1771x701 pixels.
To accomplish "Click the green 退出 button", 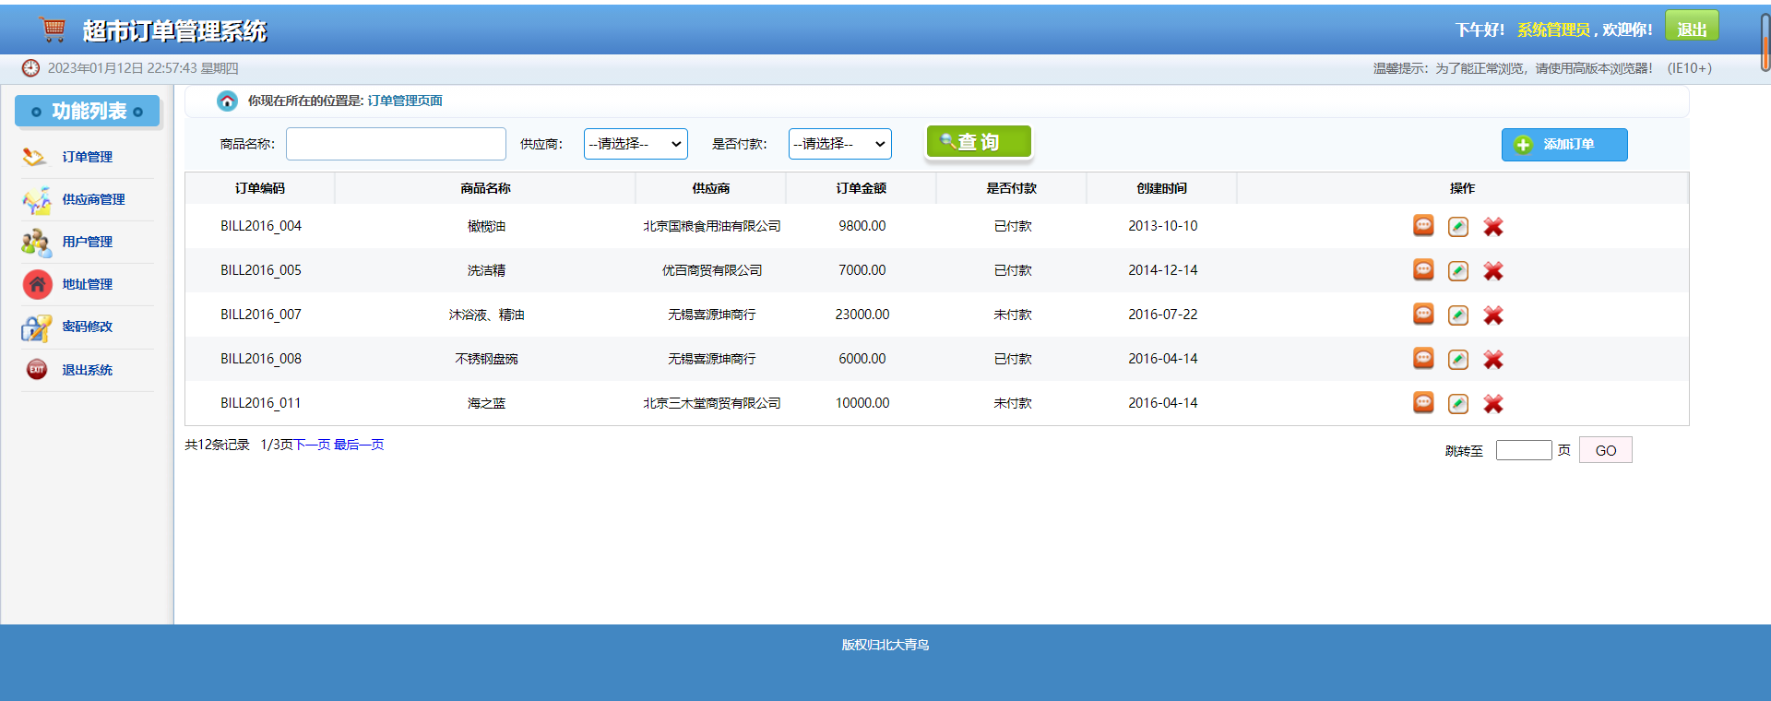I will (1692, 27).
